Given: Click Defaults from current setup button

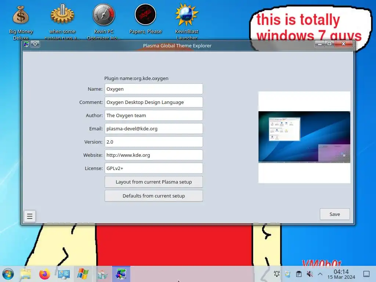Looking at the screenshot, I should coord(154,196).
